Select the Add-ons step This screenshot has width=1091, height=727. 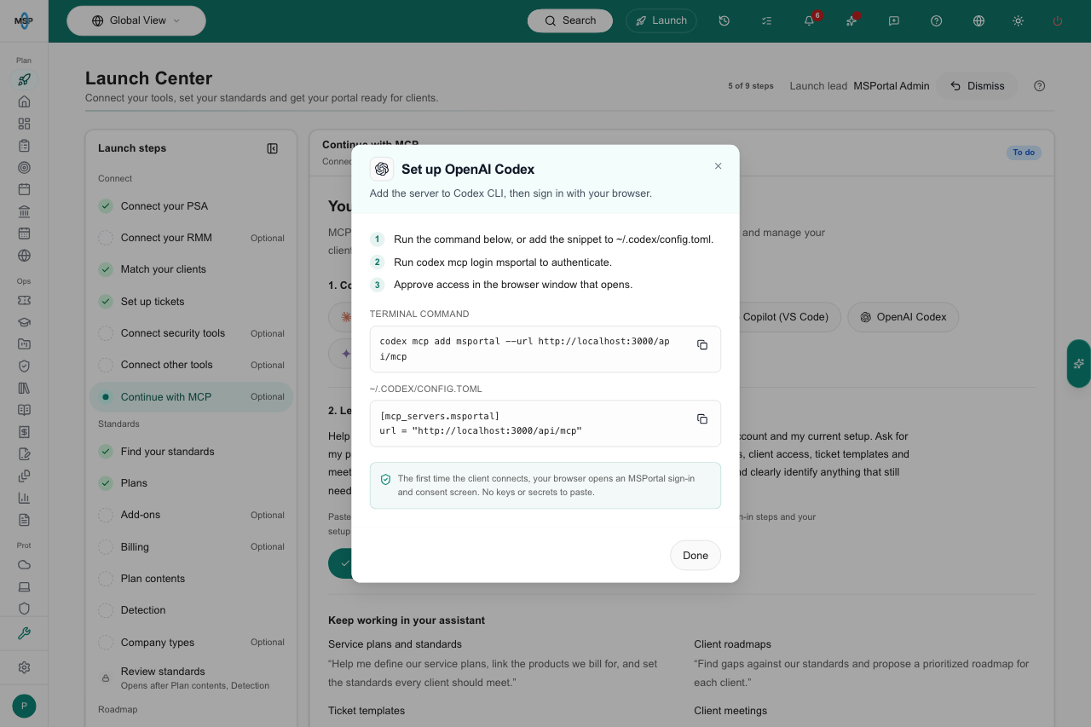pos(191,515)
